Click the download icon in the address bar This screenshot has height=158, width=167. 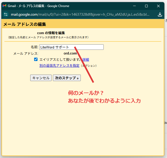pos(160,14)
